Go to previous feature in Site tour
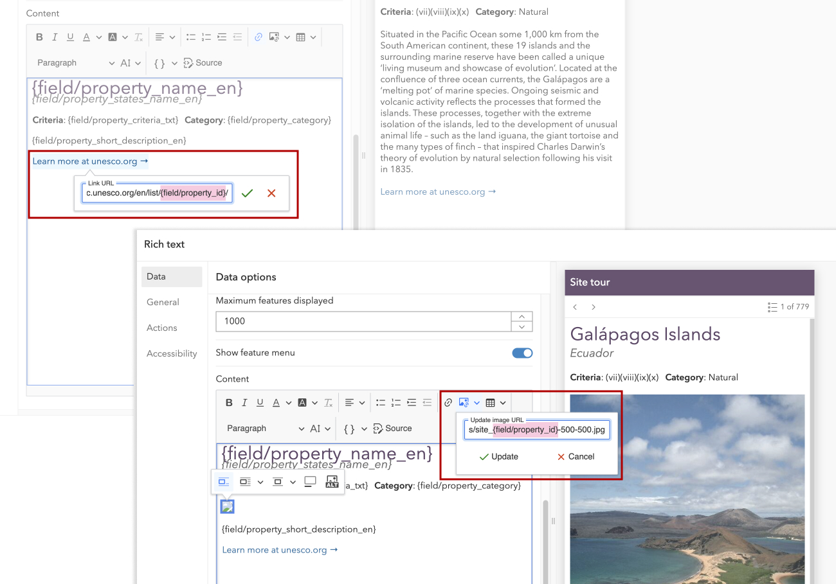This screenshot has width=836, height=584. point(576,307)
